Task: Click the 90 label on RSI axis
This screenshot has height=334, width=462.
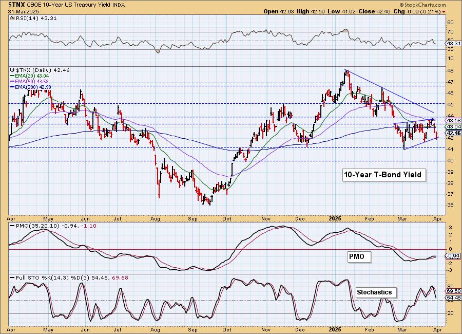Action: [451, 23]
